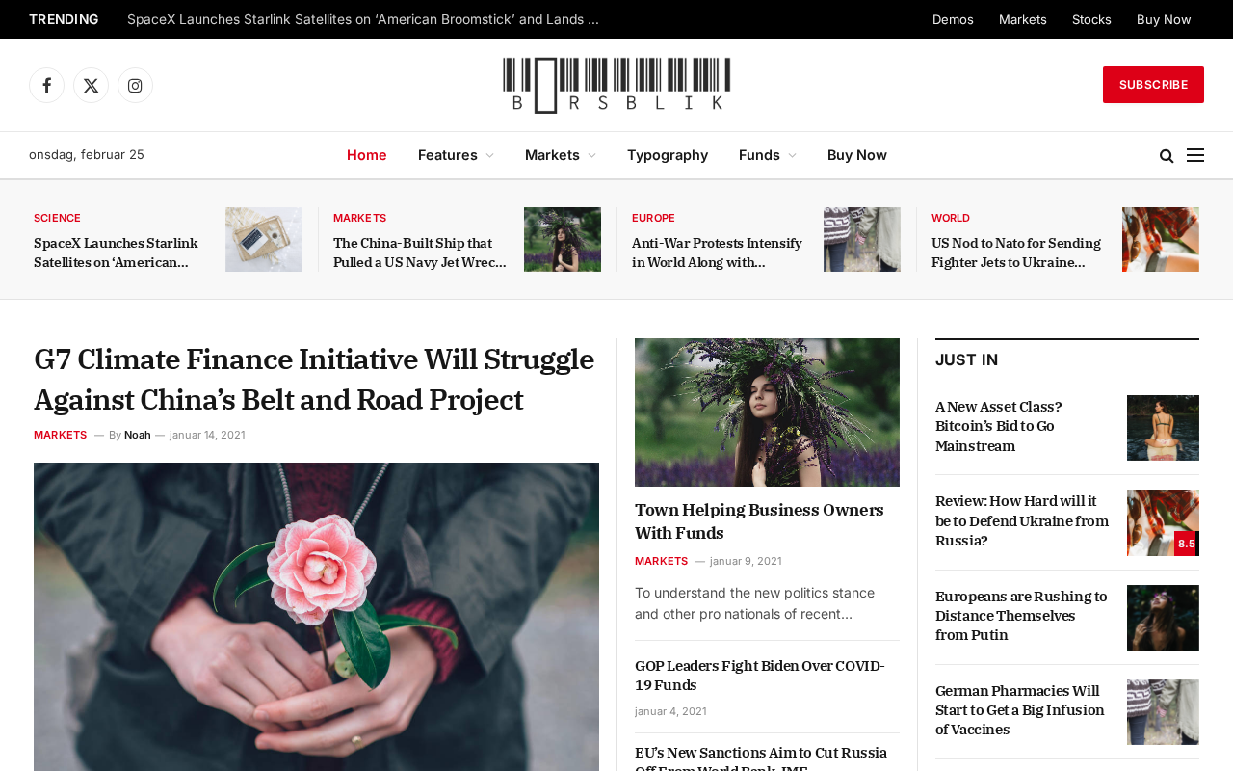Screen dimensions: 1233x771
Task: Click the search magnifier icon
Action: 1167,156
